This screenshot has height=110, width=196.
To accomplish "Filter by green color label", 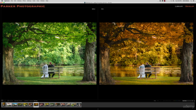I will [175, 101].
